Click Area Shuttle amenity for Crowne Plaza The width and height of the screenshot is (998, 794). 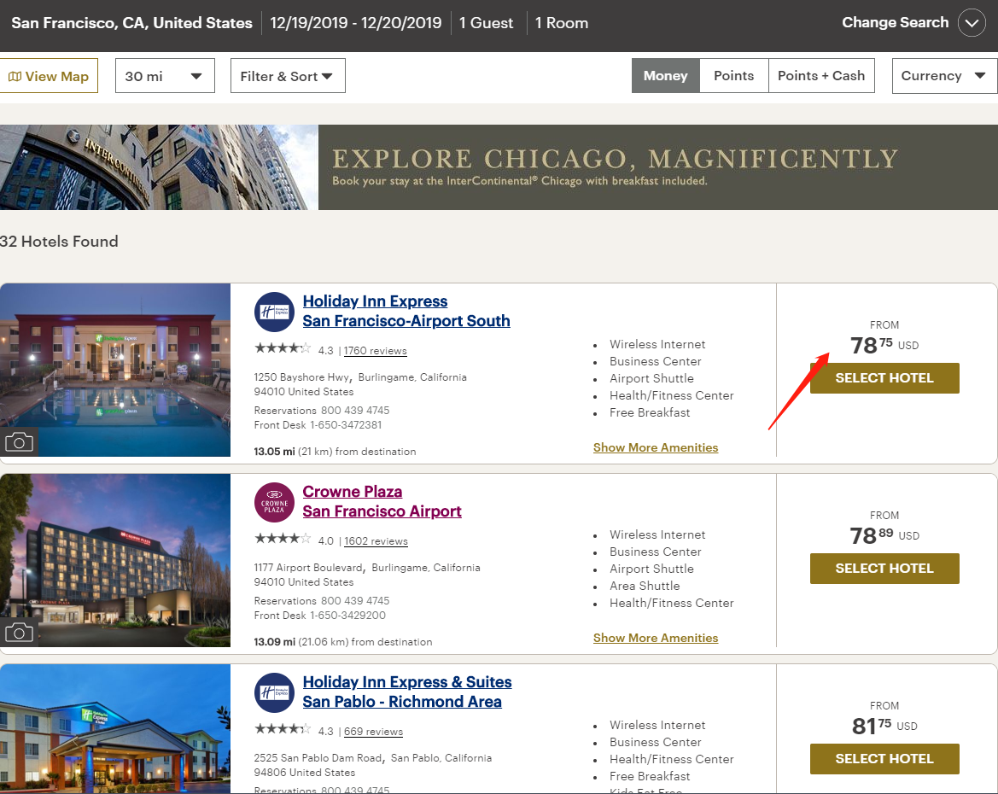pyautogui.click(x=645, y=586)
